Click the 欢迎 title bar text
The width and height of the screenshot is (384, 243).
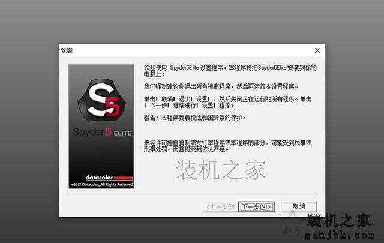coord(67,50)
